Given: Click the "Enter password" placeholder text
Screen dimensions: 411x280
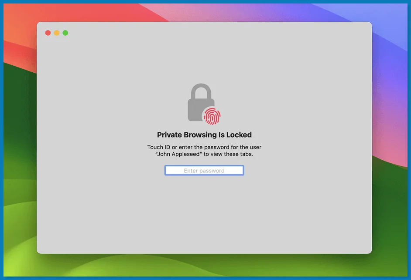Looking at the screenshot, I should (204, 171).
